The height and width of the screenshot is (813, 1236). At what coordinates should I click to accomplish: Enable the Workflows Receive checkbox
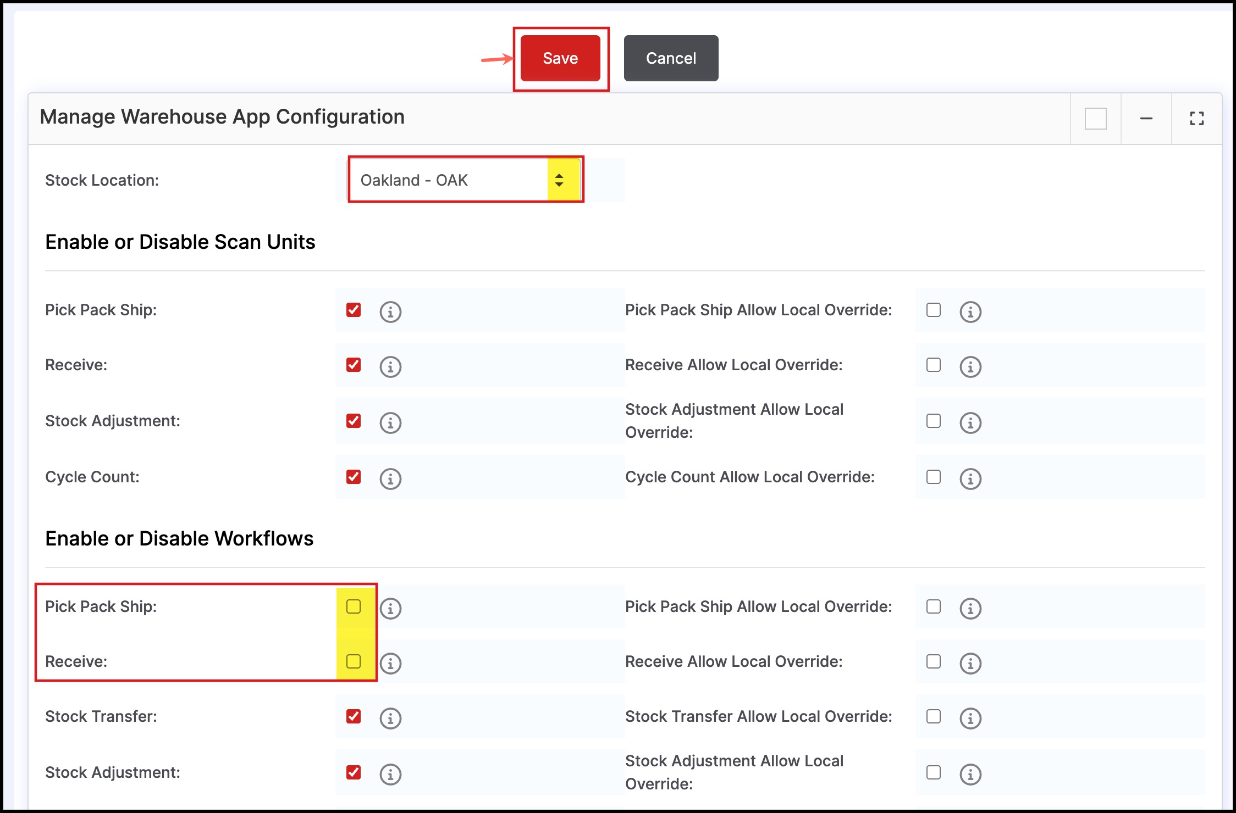pyautogui.click(x=354, y=661)
